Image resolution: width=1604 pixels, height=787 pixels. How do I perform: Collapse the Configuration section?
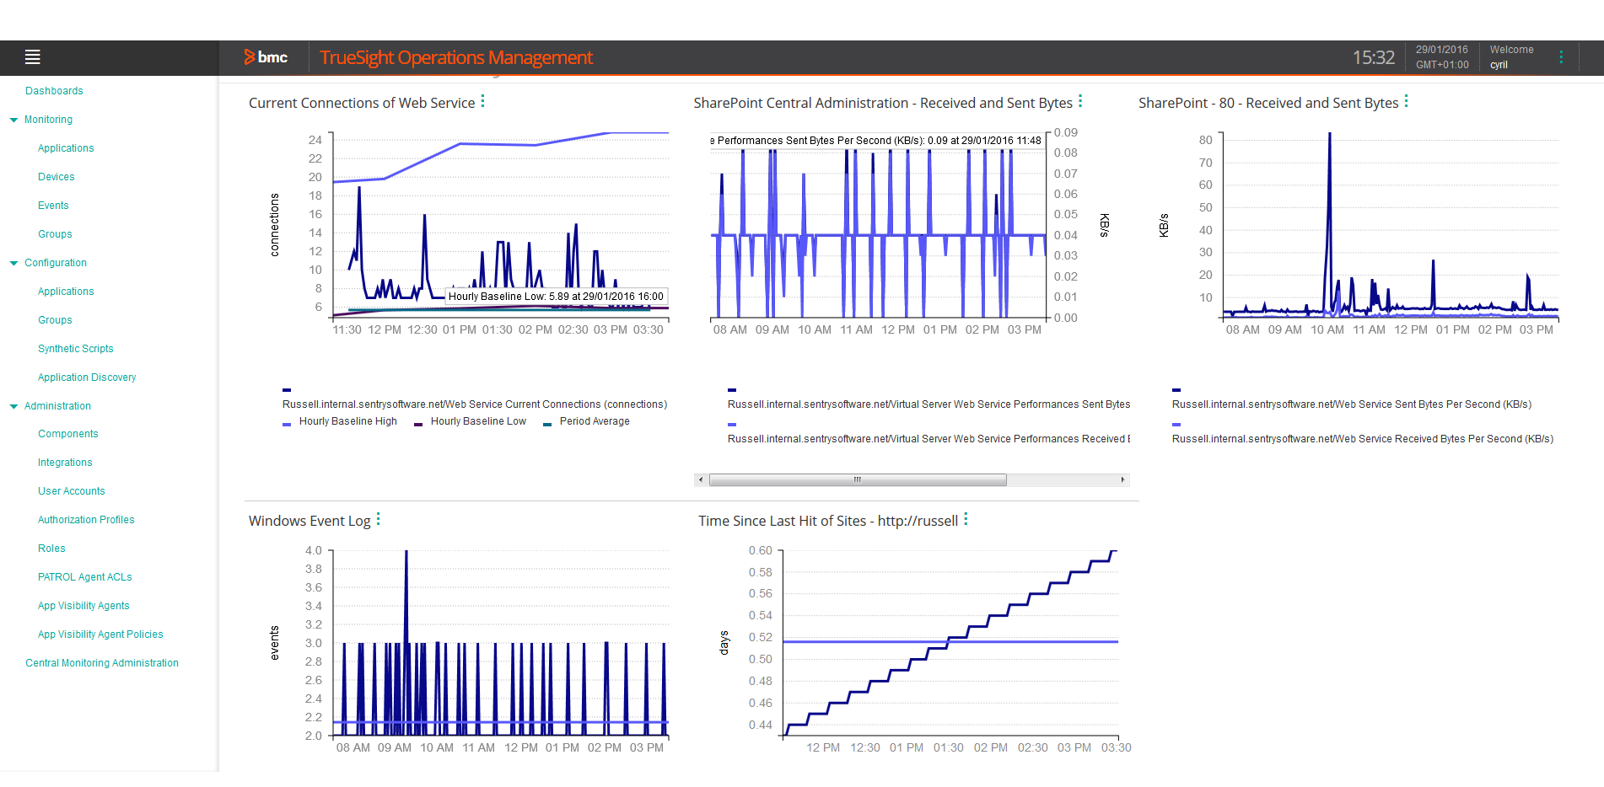tap(13, 264)
